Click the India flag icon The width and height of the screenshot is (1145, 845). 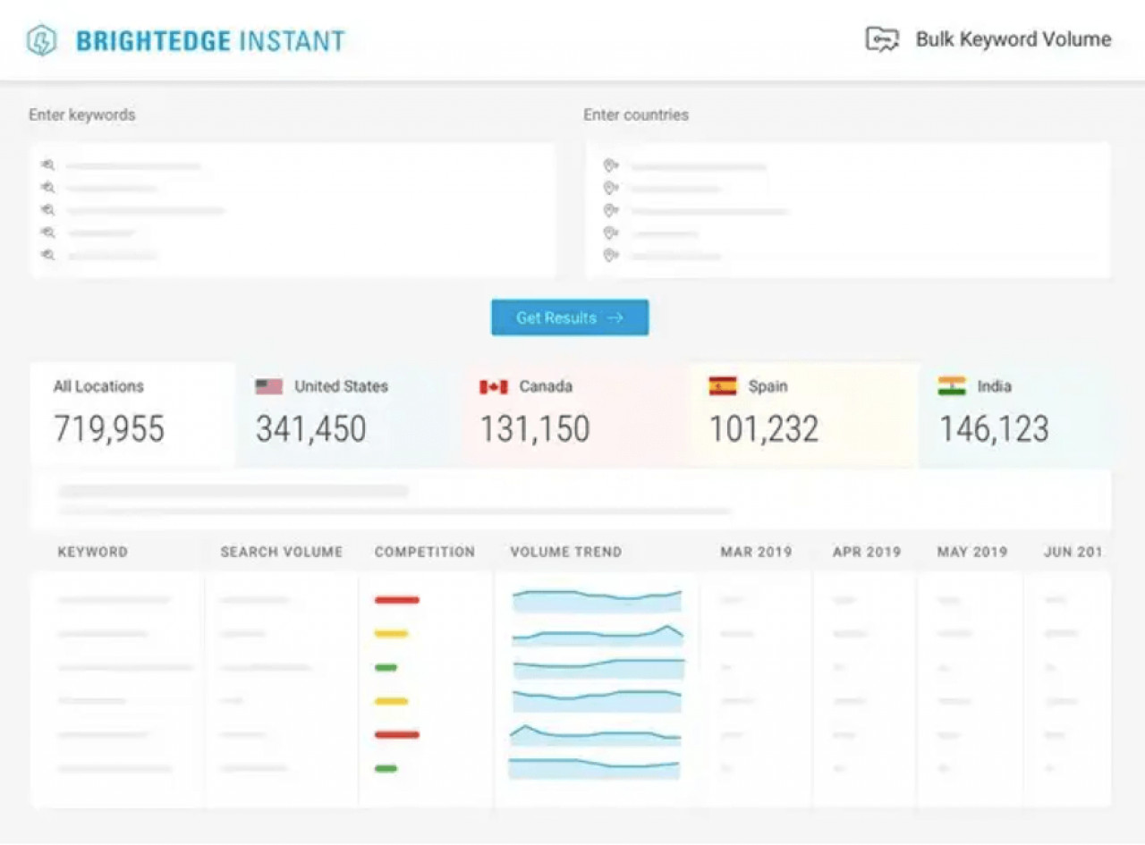952,386
